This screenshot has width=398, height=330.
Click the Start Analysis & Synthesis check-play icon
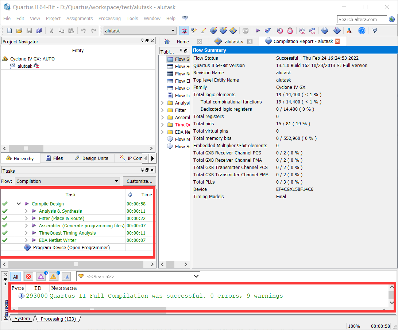(267, 31)
